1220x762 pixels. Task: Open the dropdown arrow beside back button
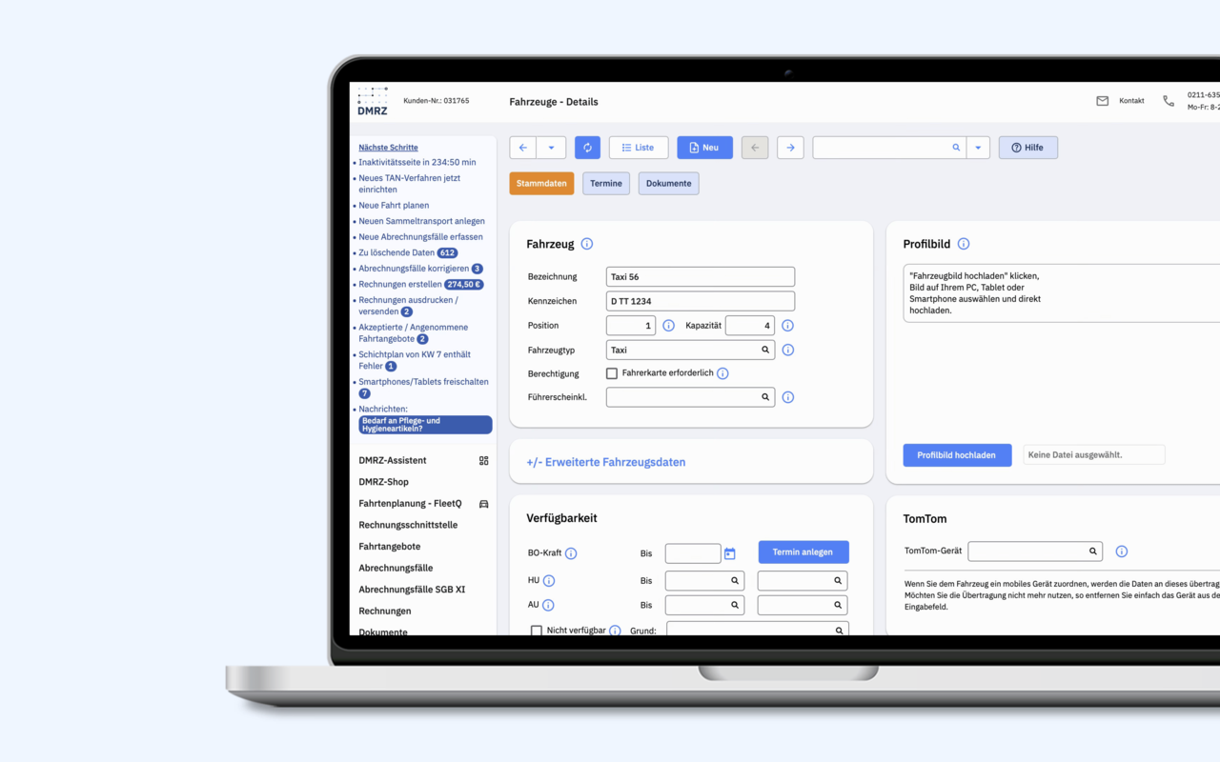click(551, 148)
